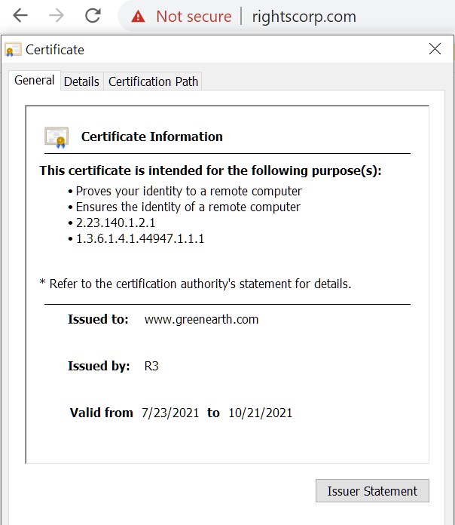The height and width of the screenshot is (525, 455).
Task: Click 'Proves your identity to a remote computer'
Action: (188, 191)
